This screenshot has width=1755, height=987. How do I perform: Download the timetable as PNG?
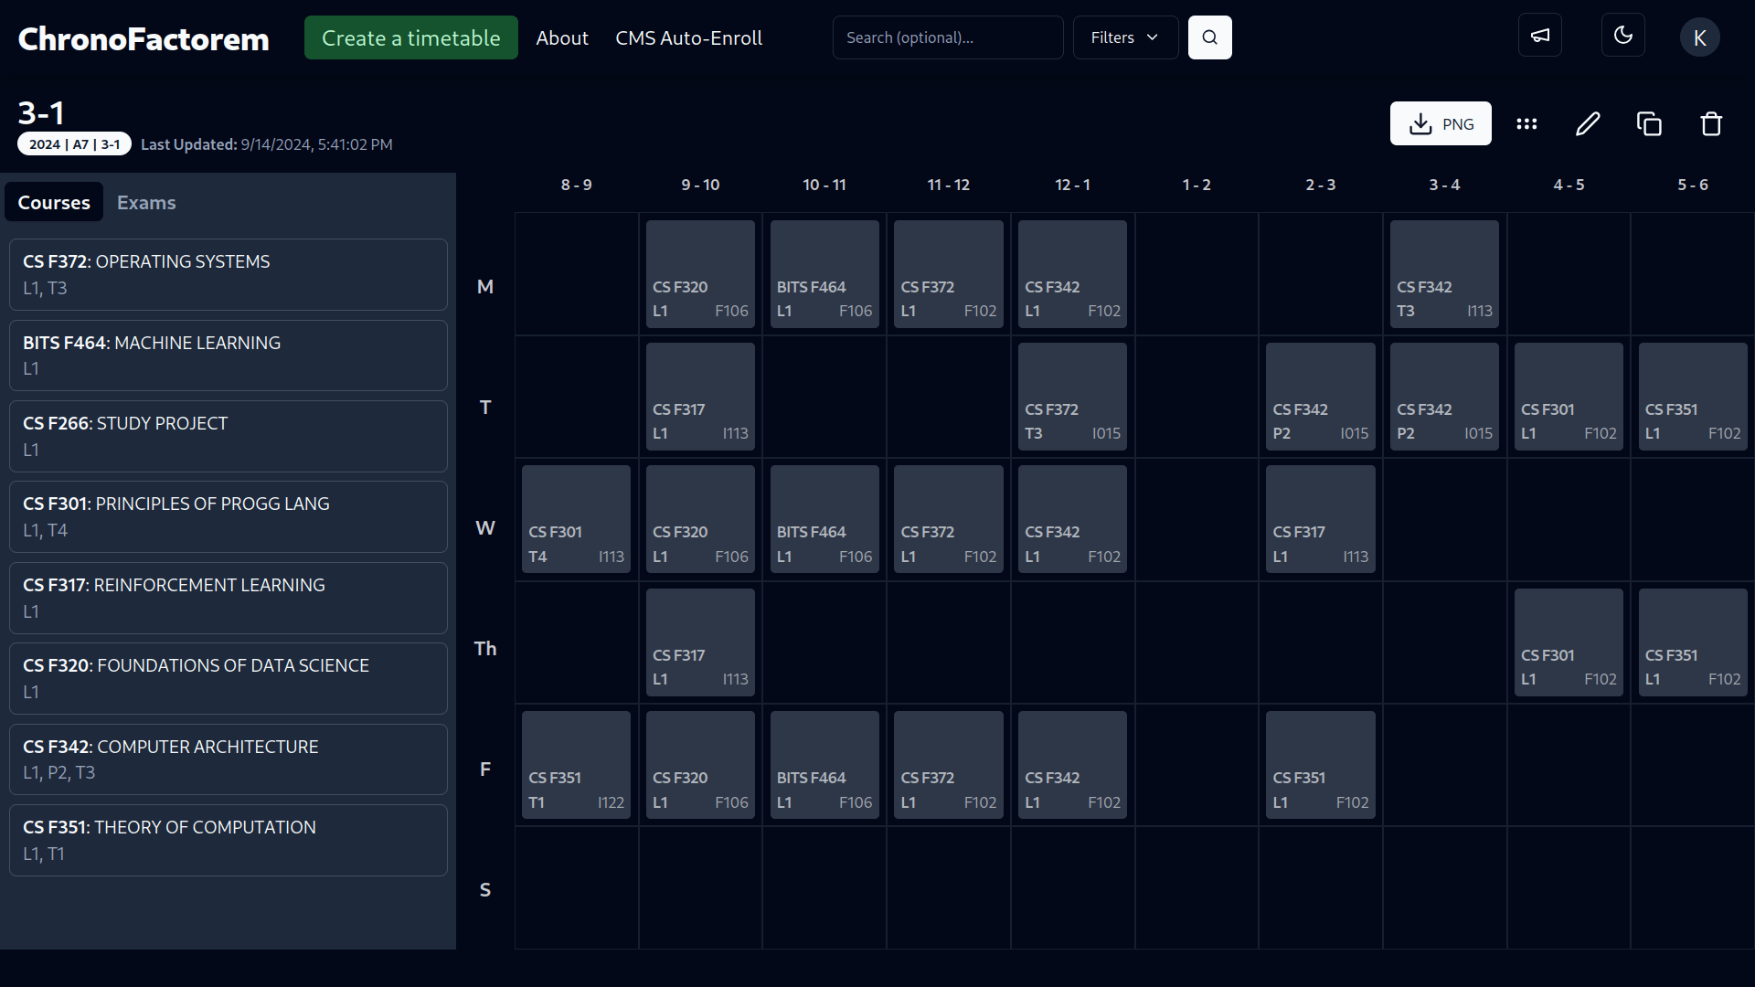point(1441,123)
